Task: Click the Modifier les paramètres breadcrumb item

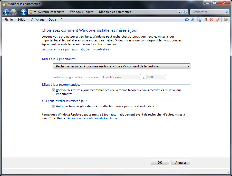Action: pos(115,12)
